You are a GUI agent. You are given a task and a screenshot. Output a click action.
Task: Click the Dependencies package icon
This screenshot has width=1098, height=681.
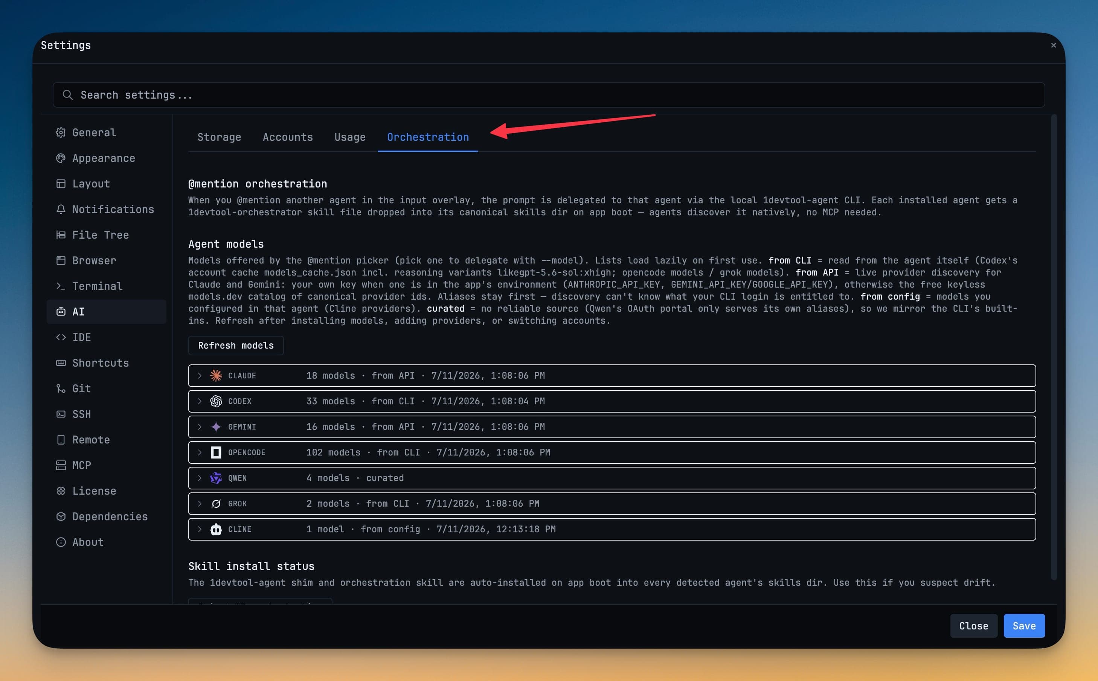(x=61, y=516)
